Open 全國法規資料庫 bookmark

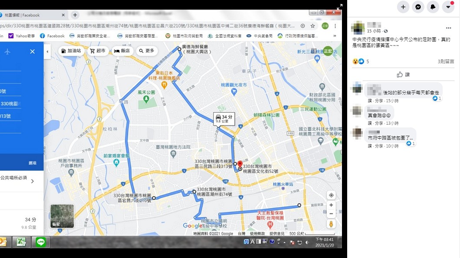[x=224, y=35]
